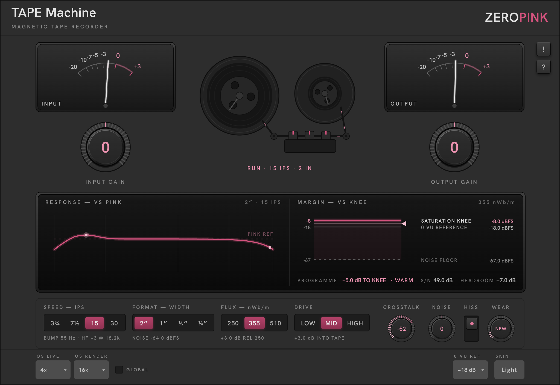
Task: Click the S/N 49.0 dB readout
Action: (437, 280)
